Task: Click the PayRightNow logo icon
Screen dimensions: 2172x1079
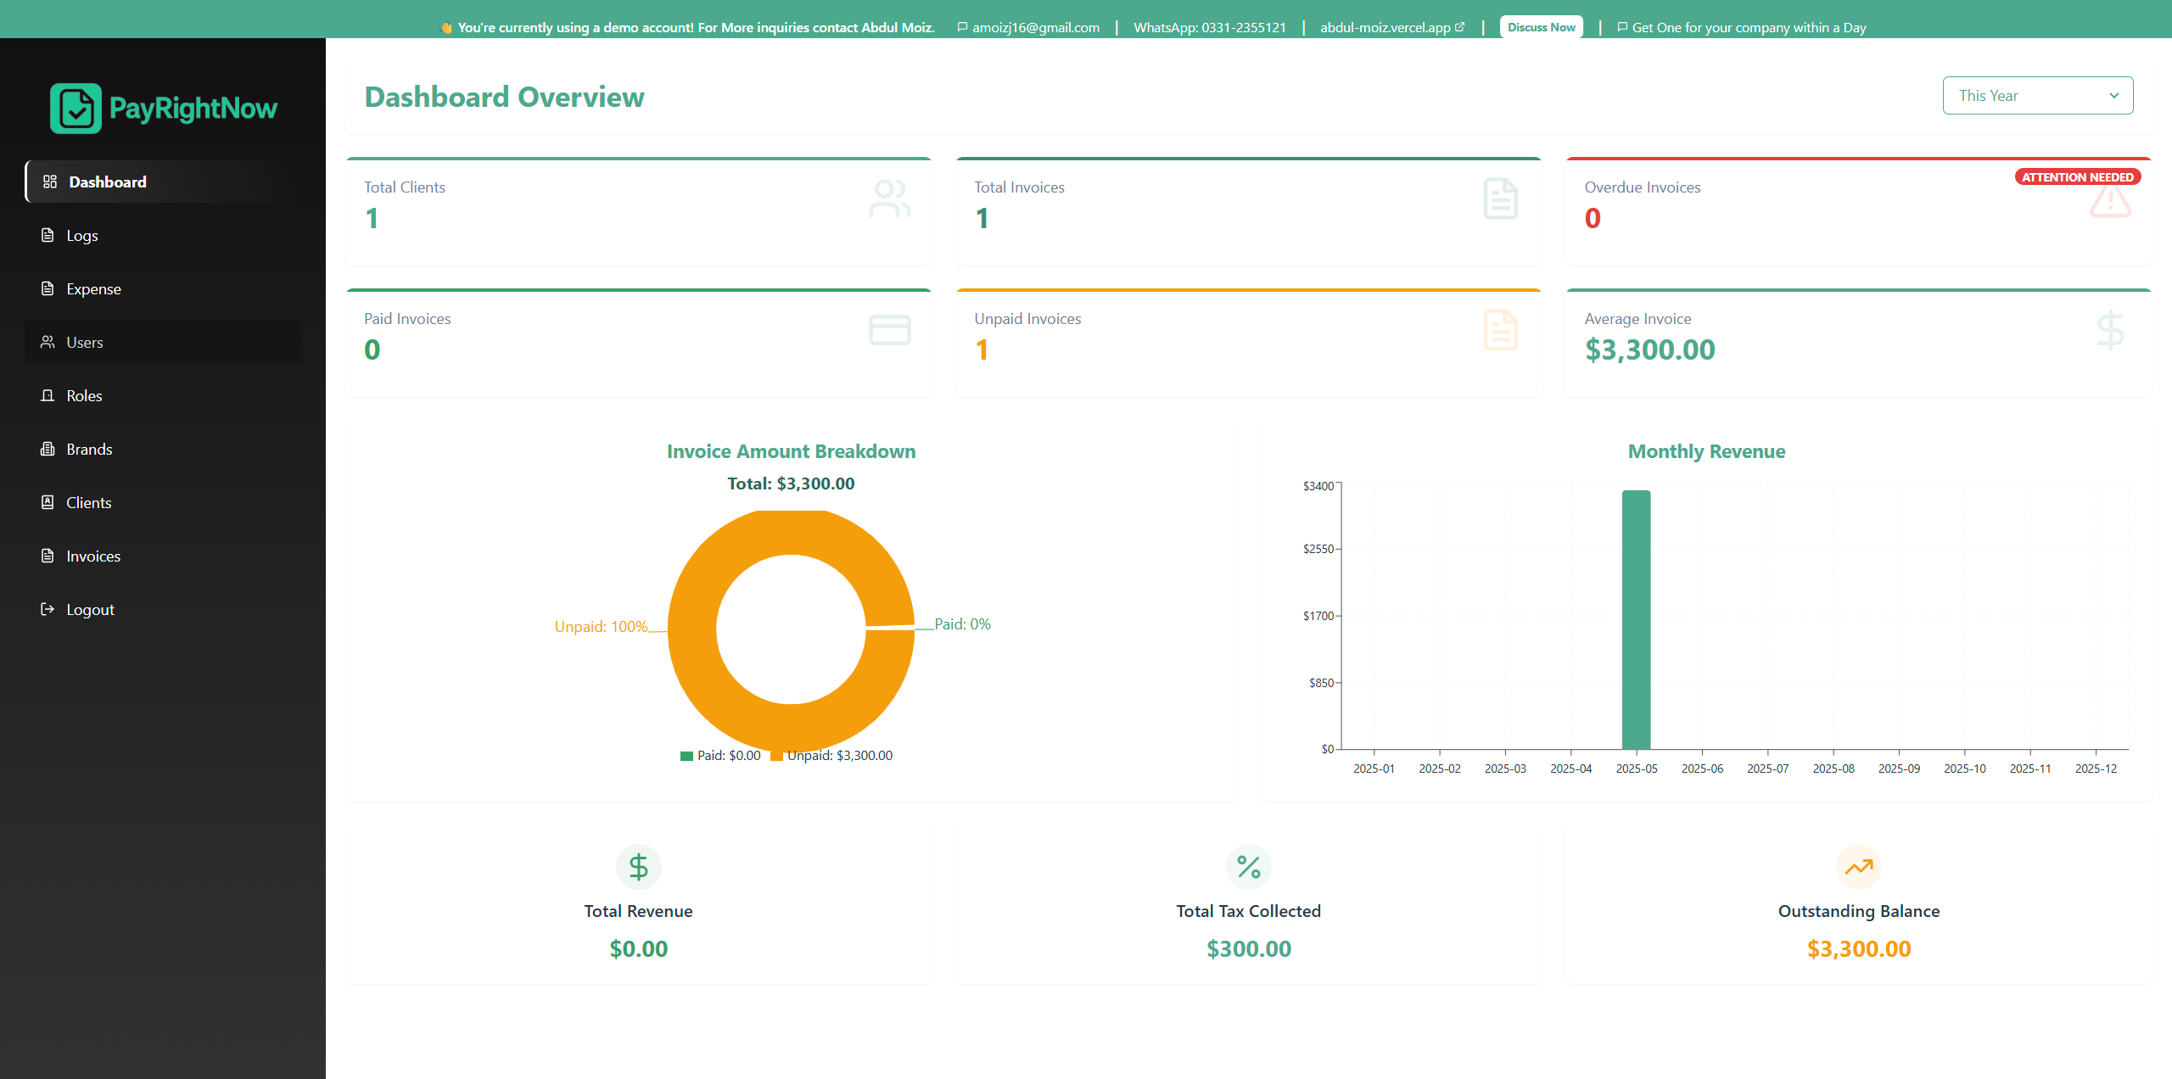Action: point(76,109)
